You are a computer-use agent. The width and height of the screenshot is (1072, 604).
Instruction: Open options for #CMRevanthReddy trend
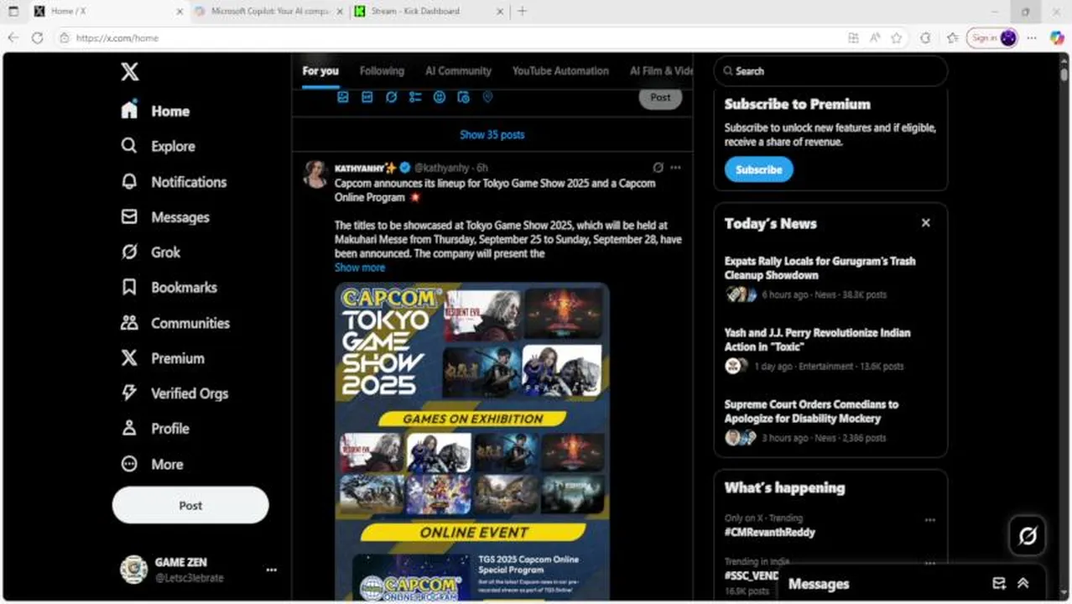click(929, 520)
